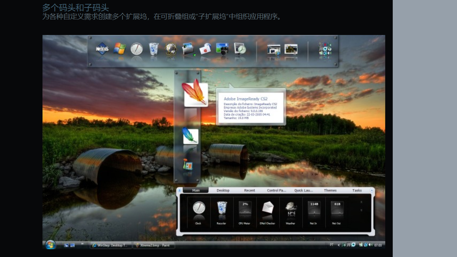This screenshot has height=257, width=457.
Task: Launch the globe network icon in the dock
Action: (x=171, y=49)
